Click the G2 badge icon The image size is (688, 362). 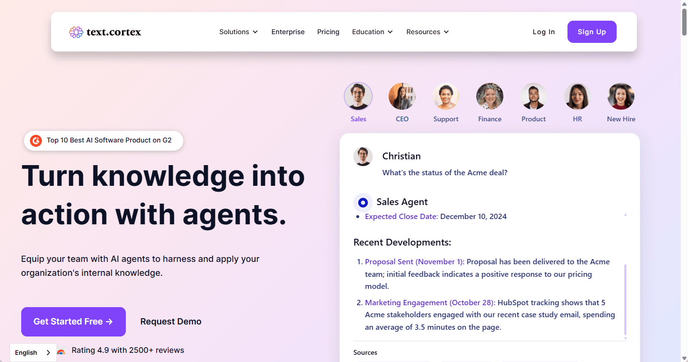[36, 141]
